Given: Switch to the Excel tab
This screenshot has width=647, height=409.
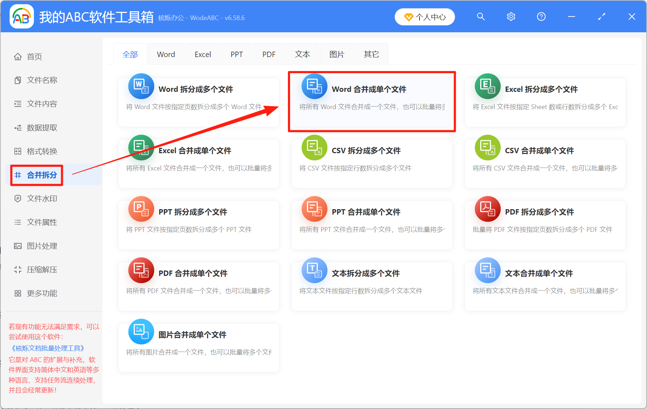Looking at the screenshot, I should point(202,54).
